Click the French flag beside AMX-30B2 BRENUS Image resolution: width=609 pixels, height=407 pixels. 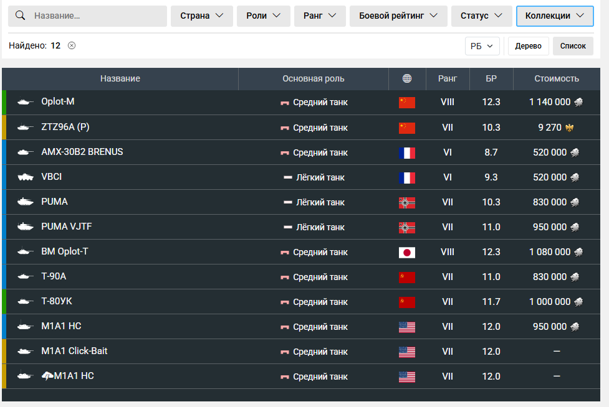[406, 152]
